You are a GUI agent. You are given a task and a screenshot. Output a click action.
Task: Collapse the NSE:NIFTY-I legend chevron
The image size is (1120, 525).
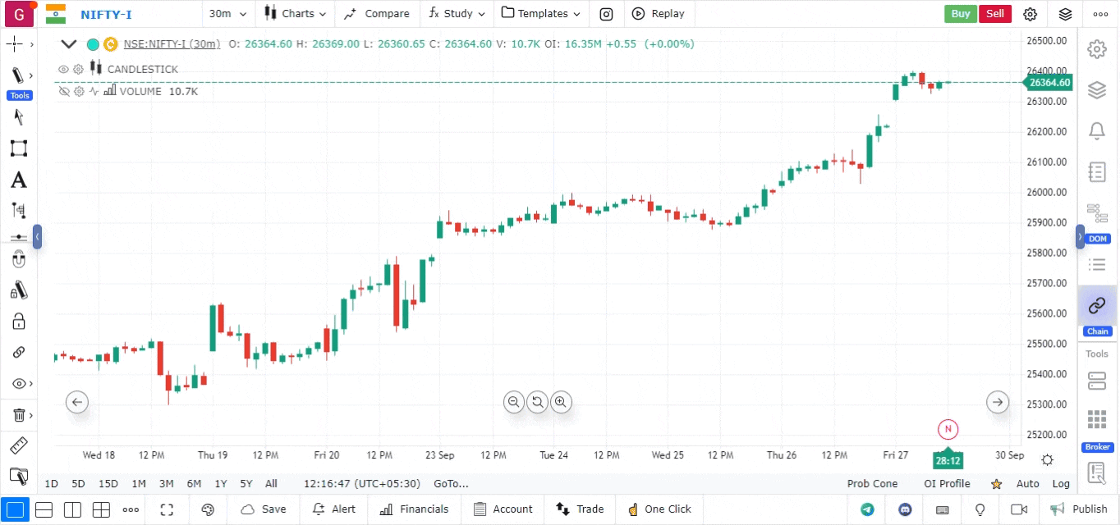tap(69, 44)
